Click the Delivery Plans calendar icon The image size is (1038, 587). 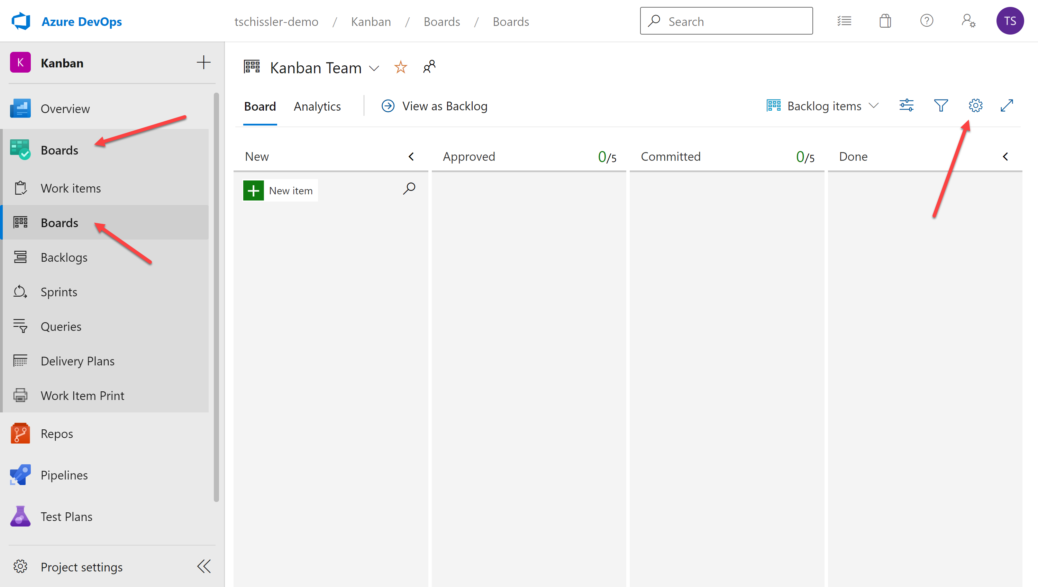[x=20, y=361]
